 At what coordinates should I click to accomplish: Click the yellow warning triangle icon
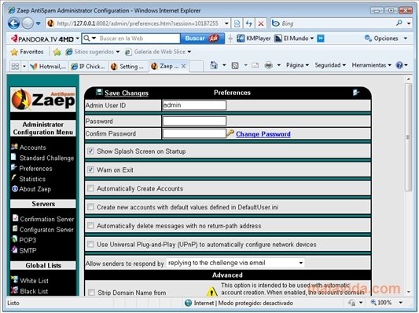[x=212, y=291]
